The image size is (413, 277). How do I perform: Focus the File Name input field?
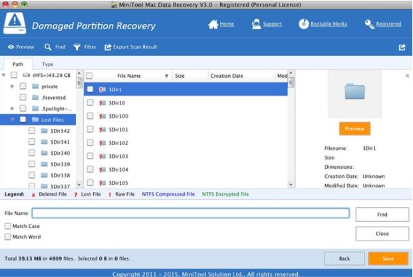[x=191, y=213]
